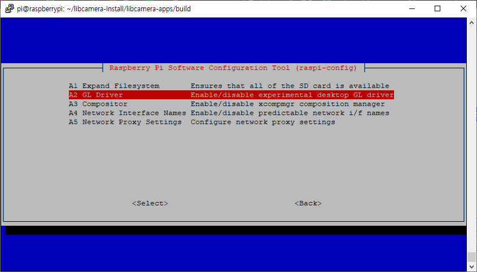The image size is (477, 272).
Task: Select the highlighted A2 GL Driver entry
Action: pyautogui.click(x=231, y=95)
